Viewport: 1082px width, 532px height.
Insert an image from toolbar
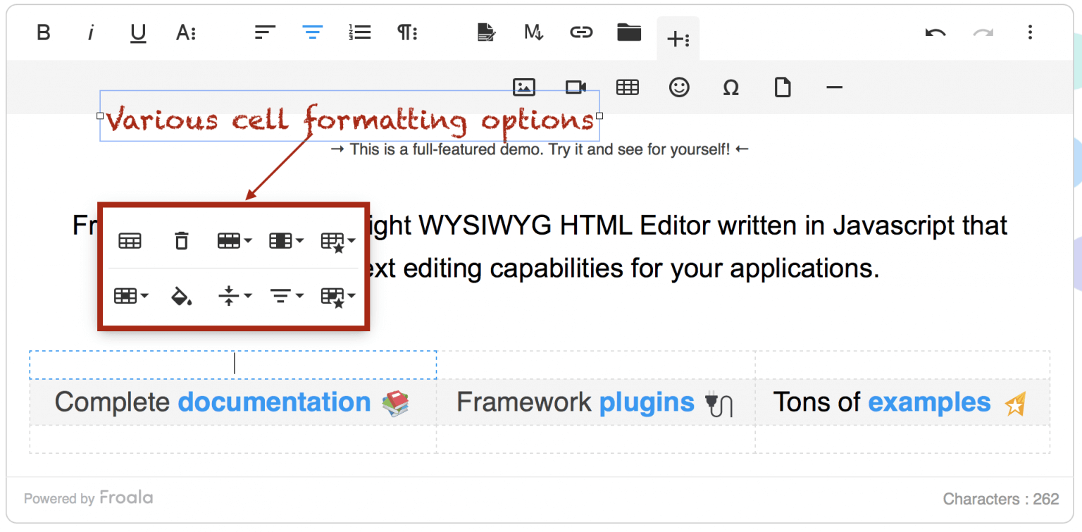[523, 87]
